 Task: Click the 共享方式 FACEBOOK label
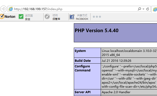[82, 17]
